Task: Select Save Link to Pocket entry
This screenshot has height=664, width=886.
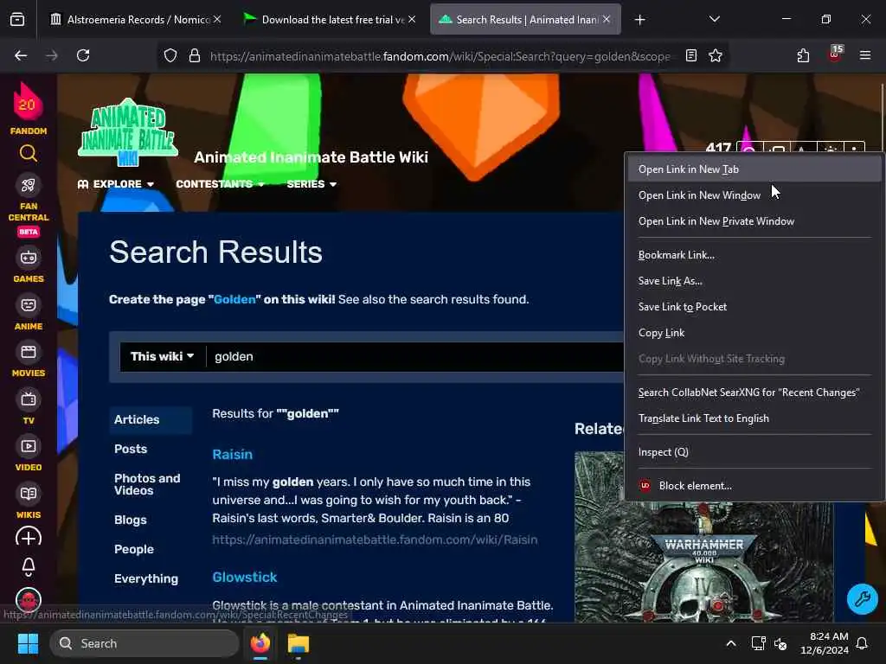Action: [x=754, y=307]
